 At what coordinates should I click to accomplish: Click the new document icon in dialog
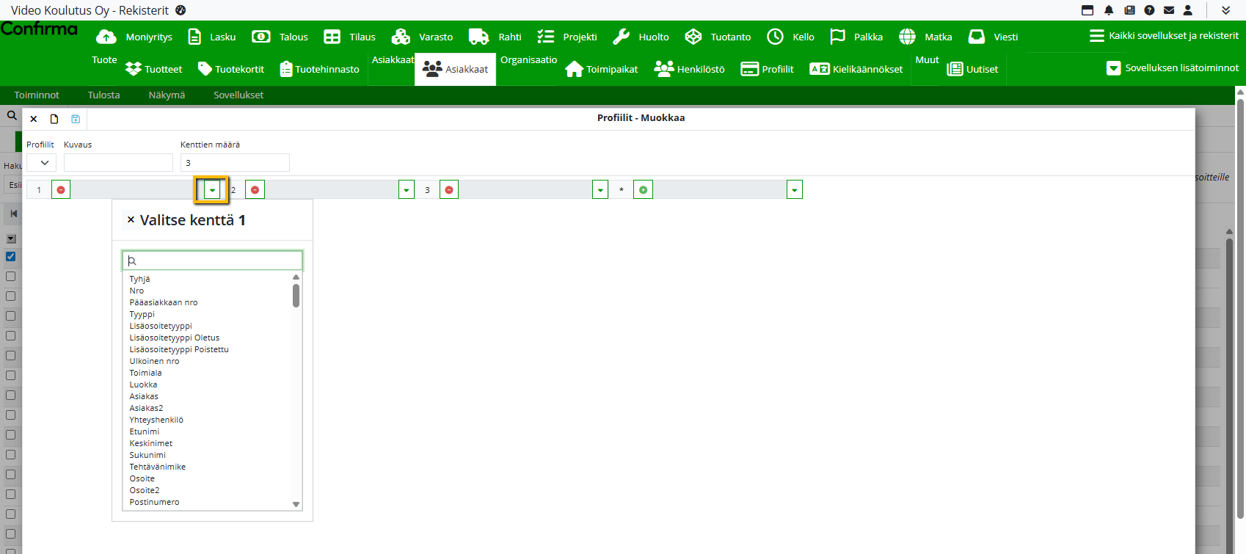coord(54,119)
